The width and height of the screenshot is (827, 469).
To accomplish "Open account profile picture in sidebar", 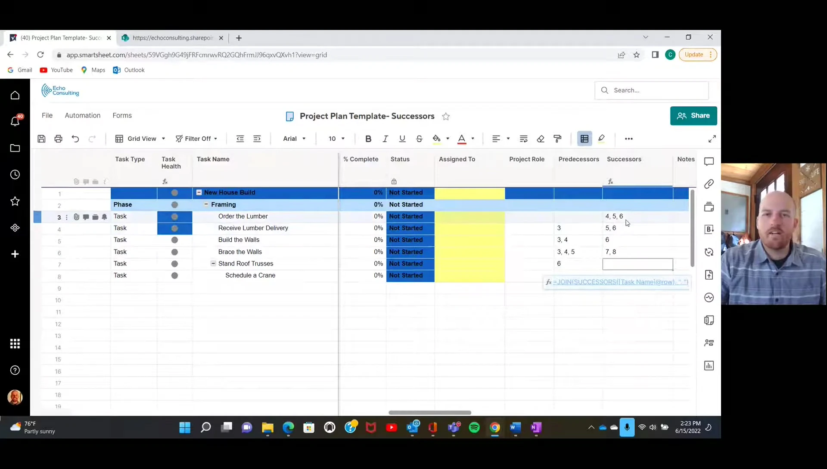I will (x=15, y=397).
